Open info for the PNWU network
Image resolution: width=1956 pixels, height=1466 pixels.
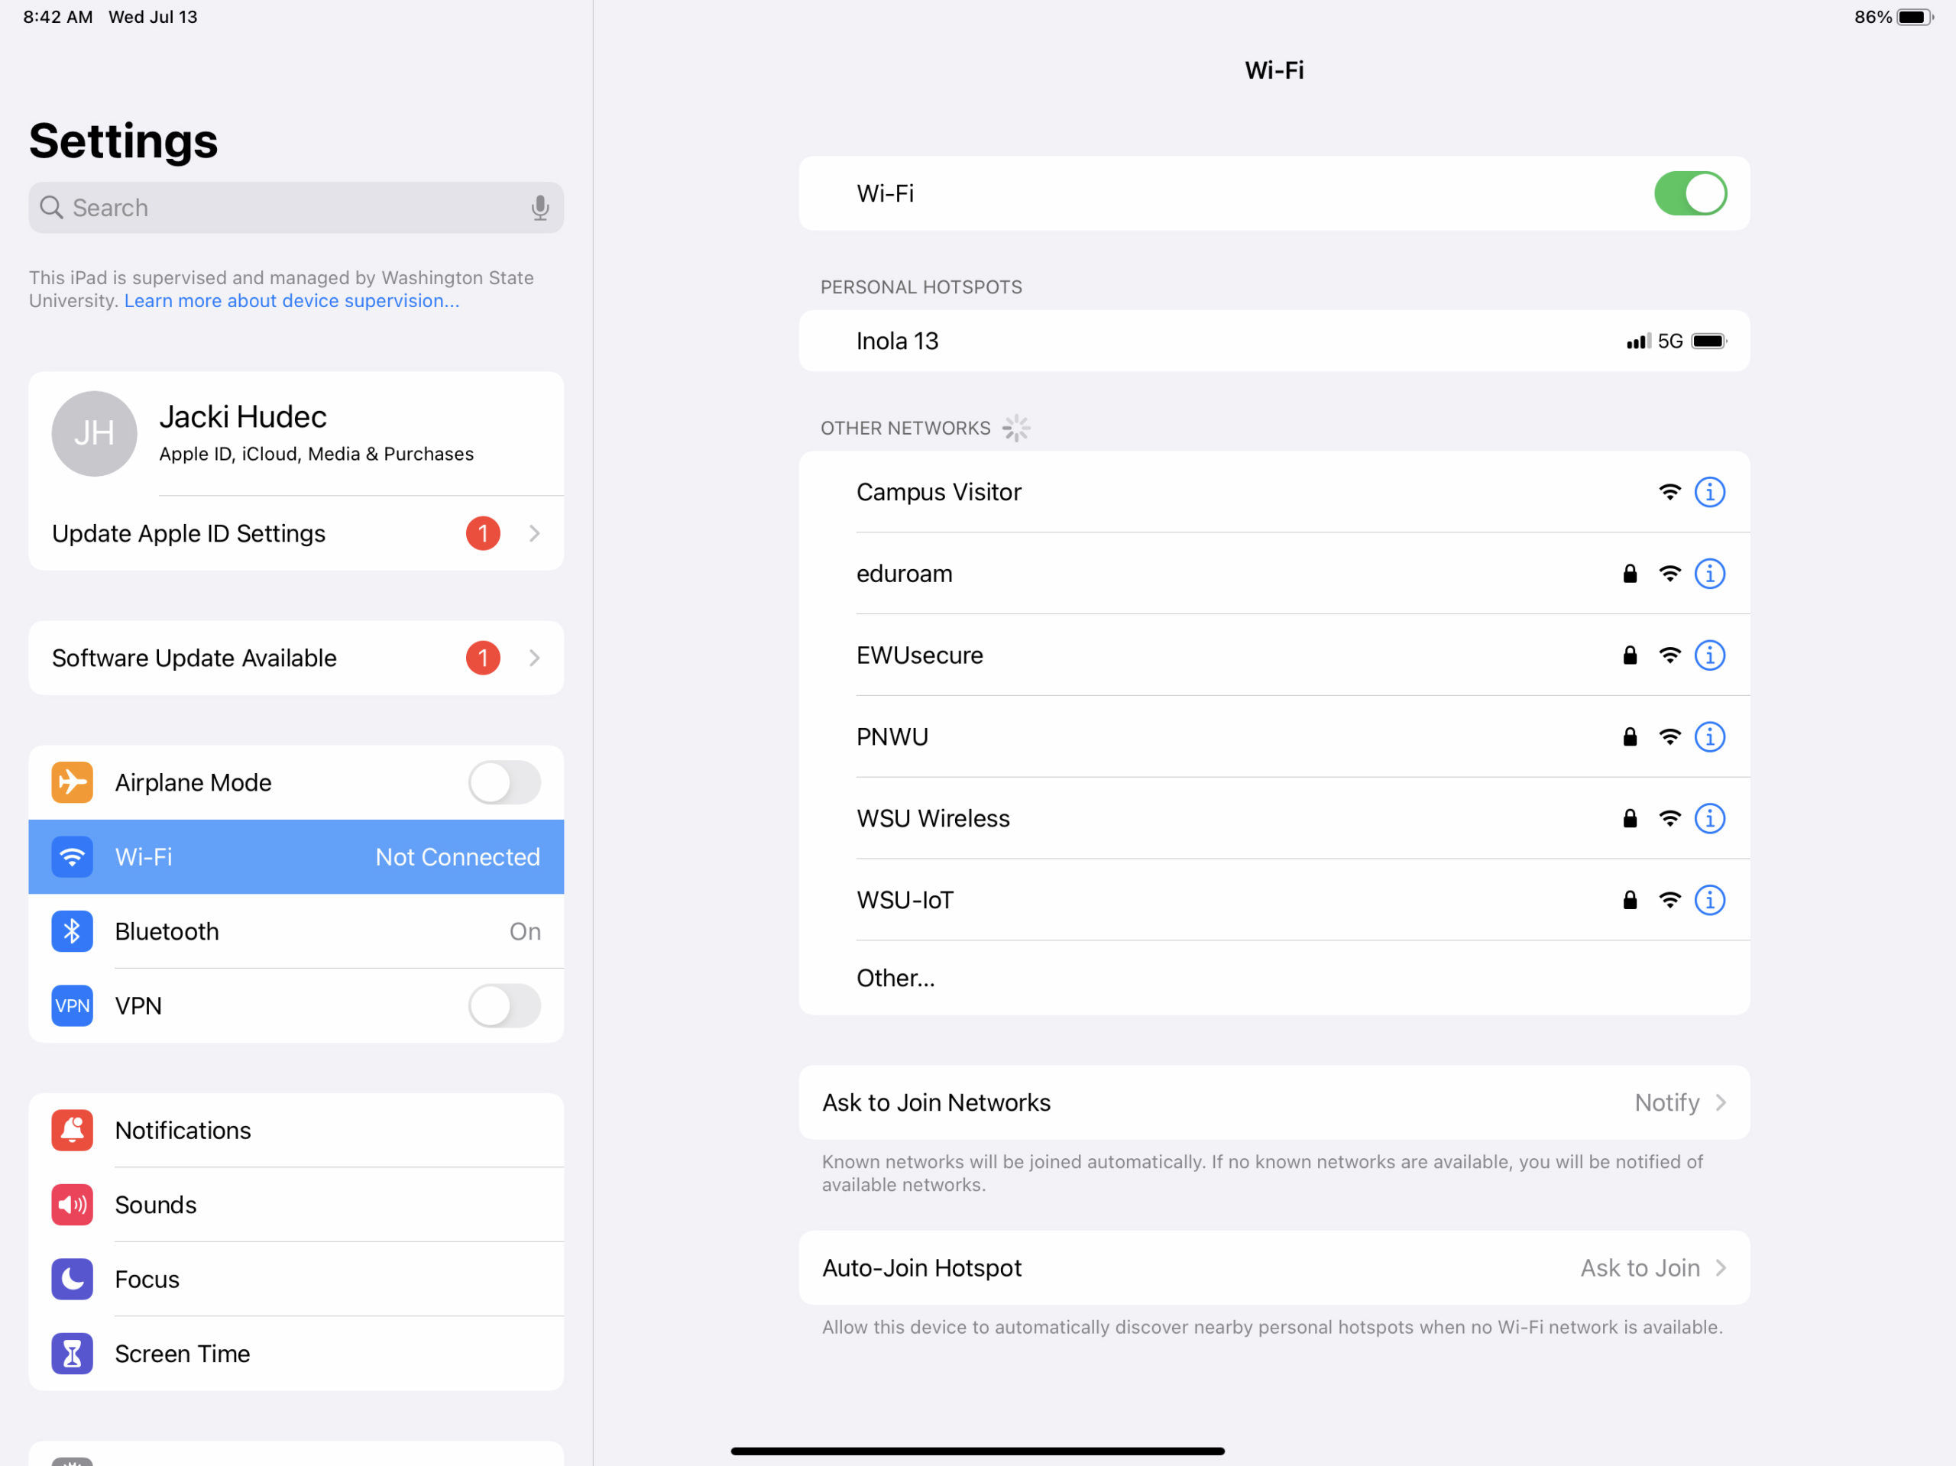coord(1709,736)
